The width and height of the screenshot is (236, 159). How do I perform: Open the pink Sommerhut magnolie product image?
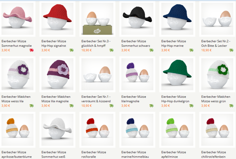pyautogui.click(x=18, y=19)
